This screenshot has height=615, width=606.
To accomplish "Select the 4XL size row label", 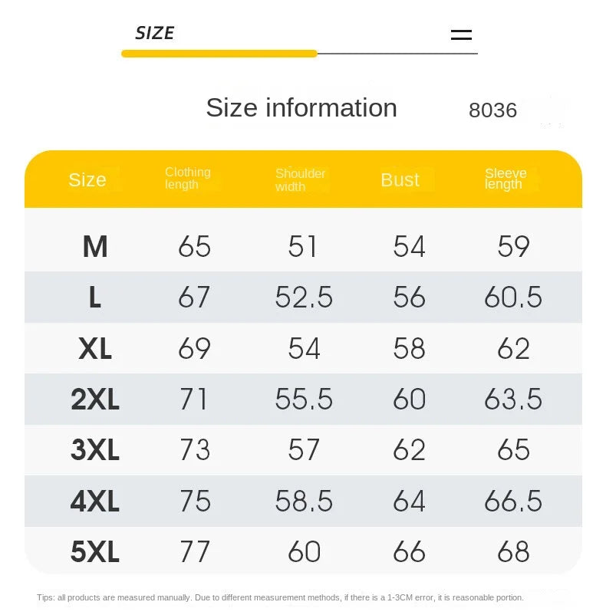I will tap(95, 501).
